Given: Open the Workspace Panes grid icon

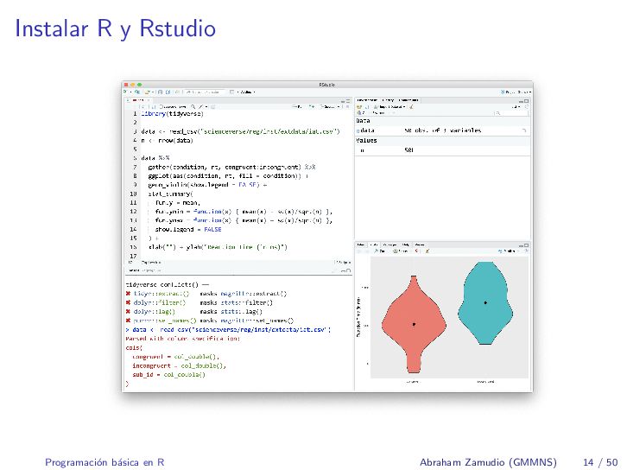Looking at the screenshot, I should pos(232,92).
